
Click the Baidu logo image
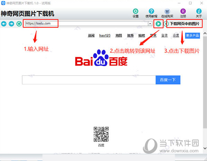click(x=101, y=58)
